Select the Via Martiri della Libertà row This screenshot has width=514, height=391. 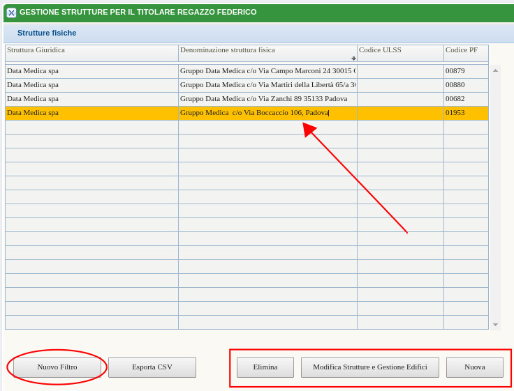[x=267, y=85]
